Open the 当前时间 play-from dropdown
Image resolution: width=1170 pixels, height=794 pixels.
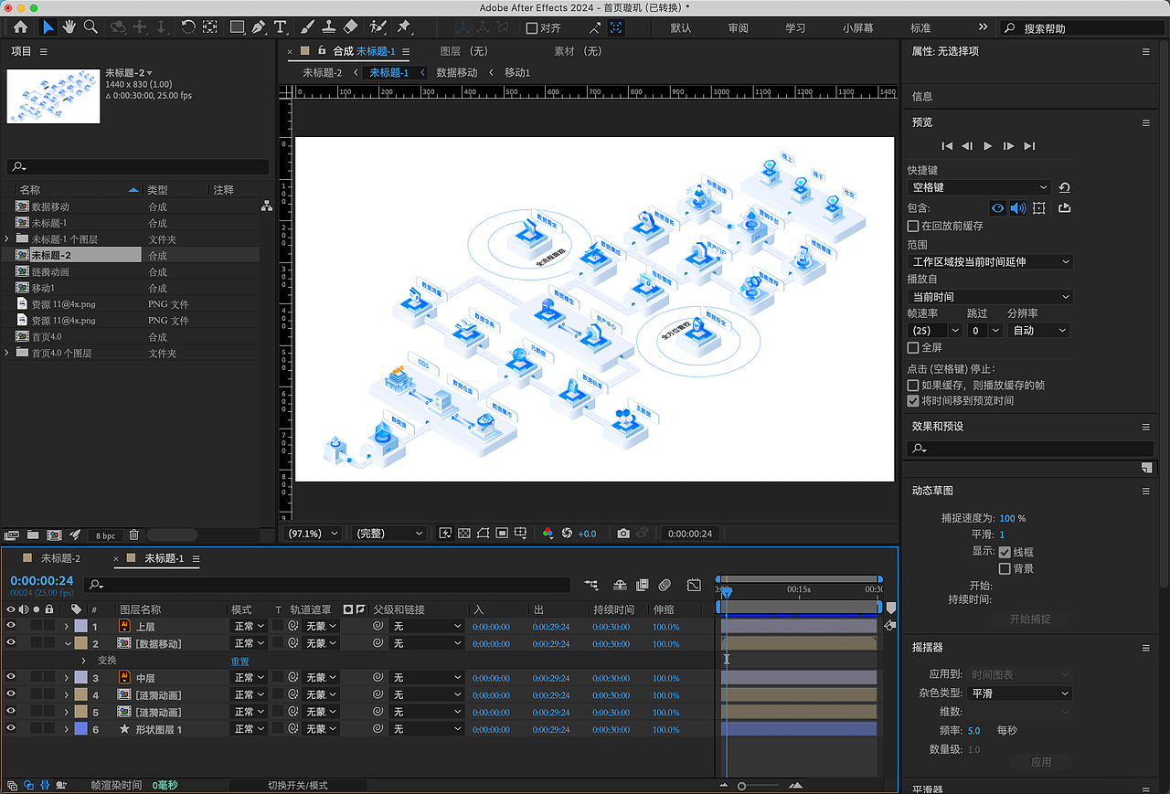[x=990, y=297]
